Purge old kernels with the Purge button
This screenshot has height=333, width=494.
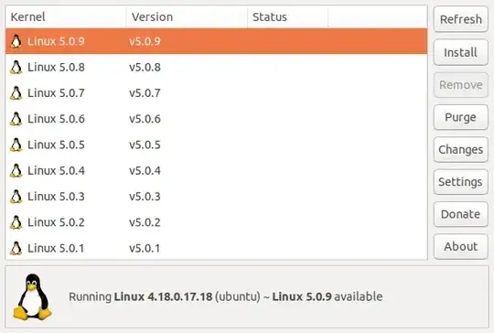coord(460,117)
